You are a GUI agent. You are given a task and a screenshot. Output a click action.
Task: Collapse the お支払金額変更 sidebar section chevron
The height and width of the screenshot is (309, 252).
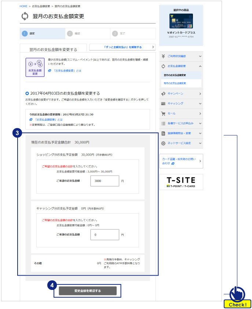pos(200,66)
